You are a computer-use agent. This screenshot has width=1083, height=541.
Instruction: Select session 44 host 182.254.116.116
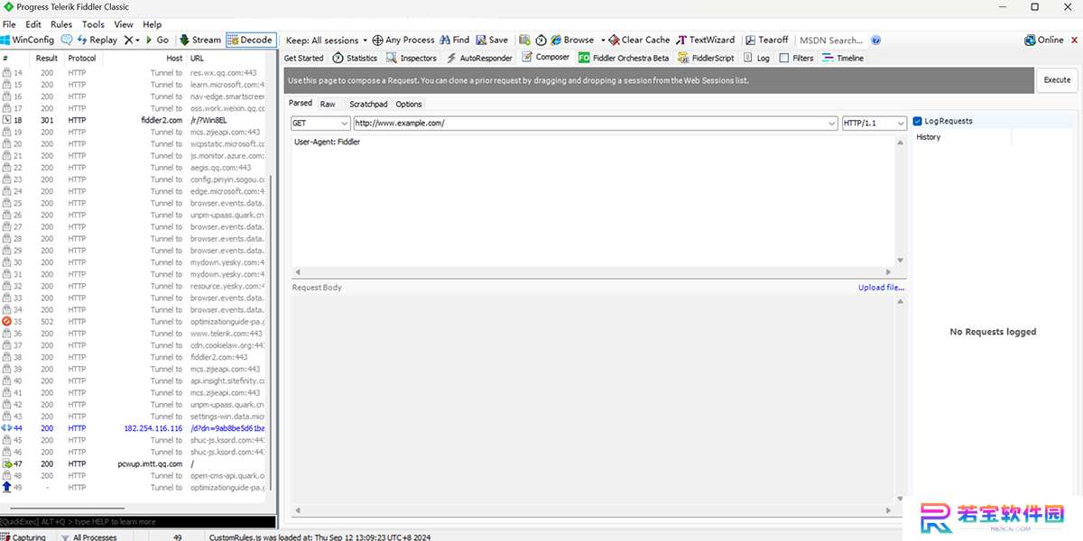click(134, 428)
